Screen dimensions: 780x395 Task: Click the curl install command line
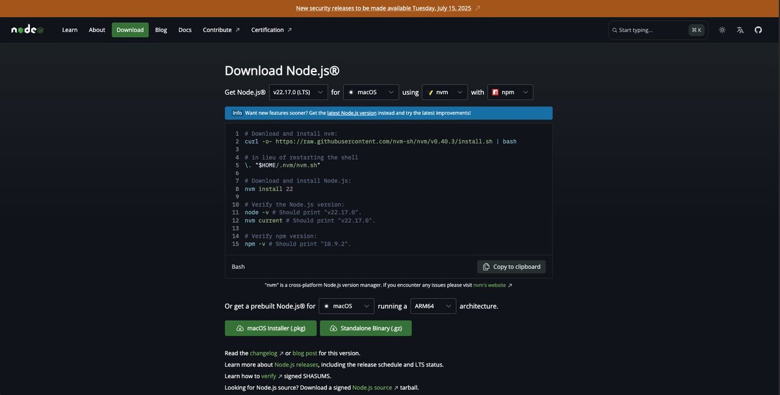click(x=380, y=142)
